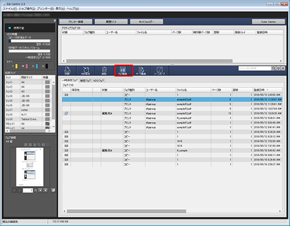Click the Hot Folder button

click(x=146, y=22)
